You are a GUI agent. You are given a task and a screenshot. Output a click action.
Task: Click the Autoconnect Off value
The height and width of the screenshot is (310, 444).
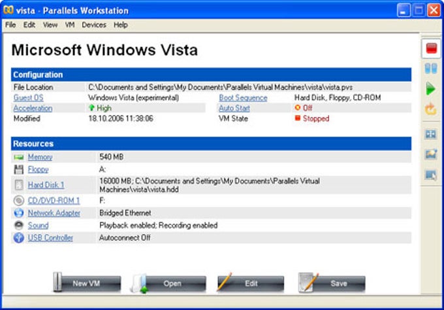[x=125, y=237]
